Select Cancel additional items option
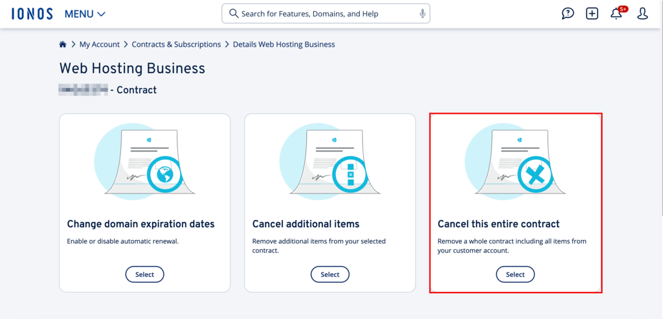 pos(330,274)
